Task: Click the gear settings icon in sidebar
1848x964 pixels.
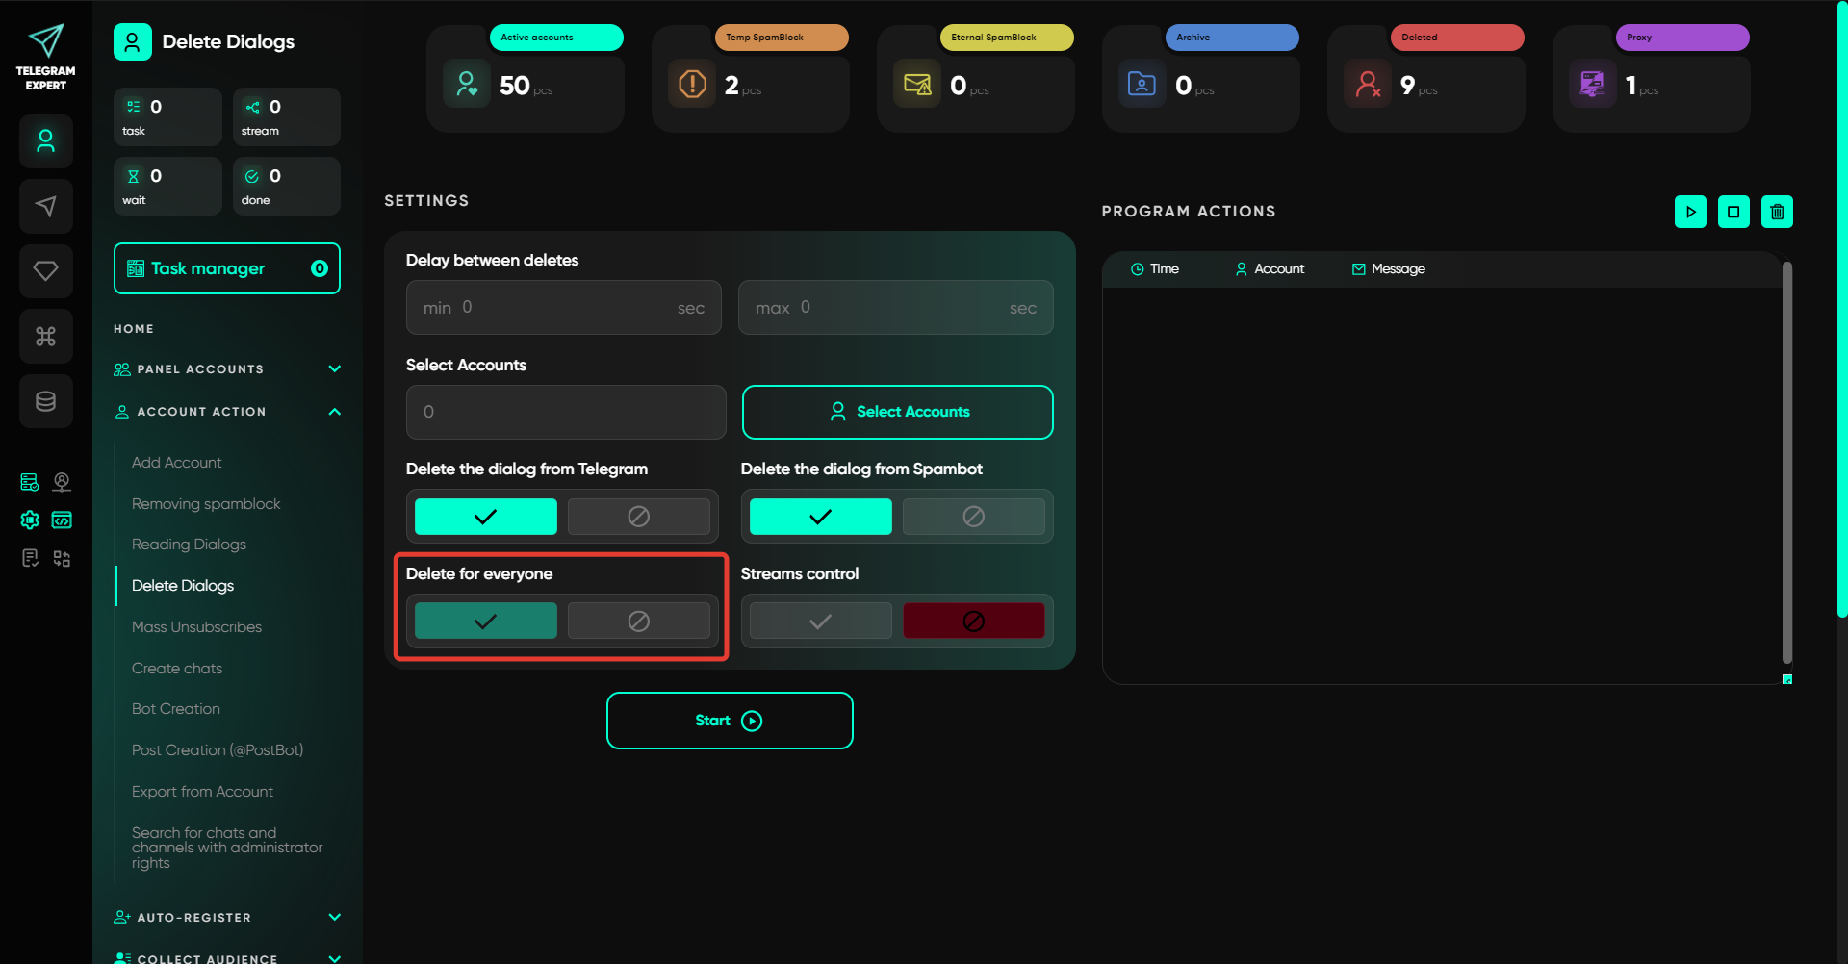Action: pyautogui.click(x=30, y=520)
